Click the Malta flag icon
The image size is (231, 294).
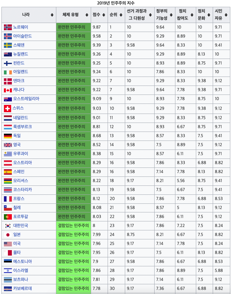[8, 253]
